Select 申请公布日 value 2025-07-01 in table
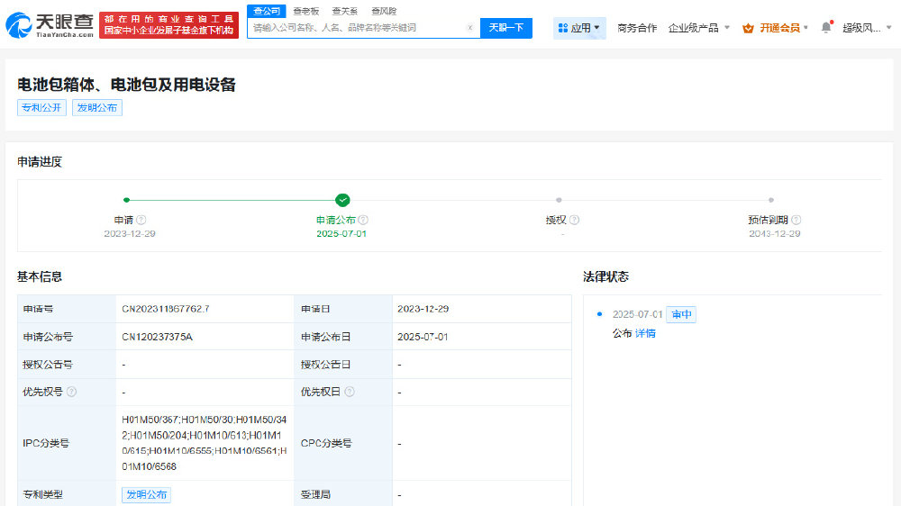 point(423,337)
